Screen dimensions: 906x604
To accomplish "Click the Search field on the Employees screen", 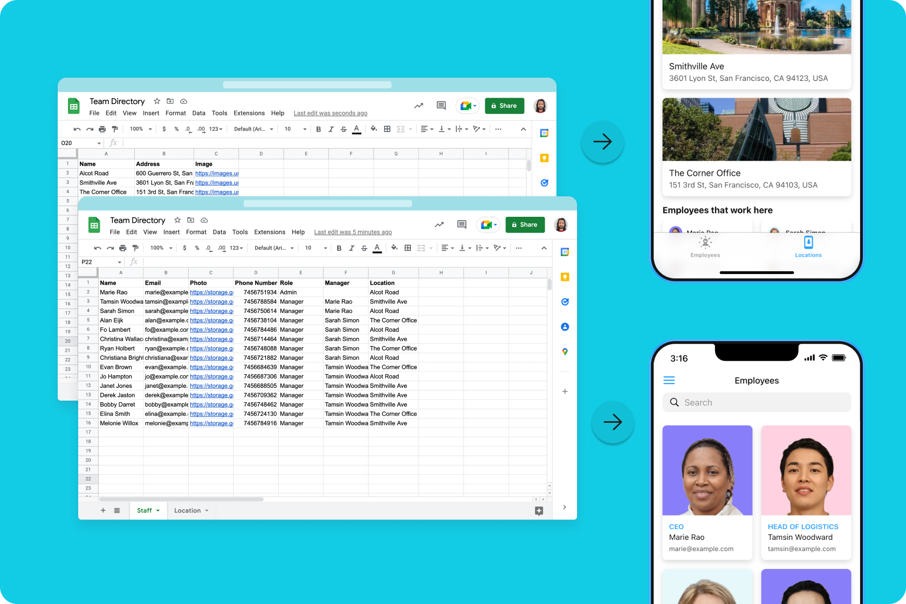I will [x=756, y=402].
